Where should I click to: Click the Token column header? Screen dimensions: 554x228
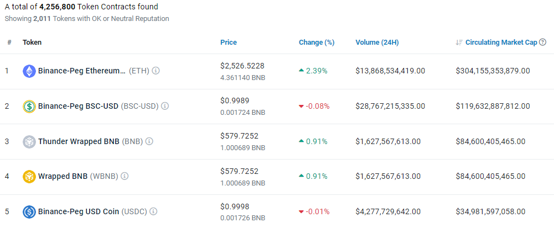32,43
